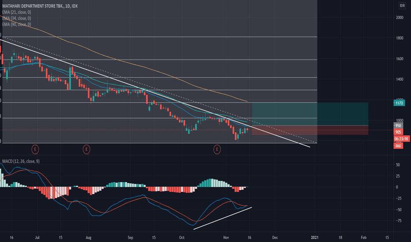Select the white MACD divergence trendline
Screen dimensions: 411x242
click(223, 218)
